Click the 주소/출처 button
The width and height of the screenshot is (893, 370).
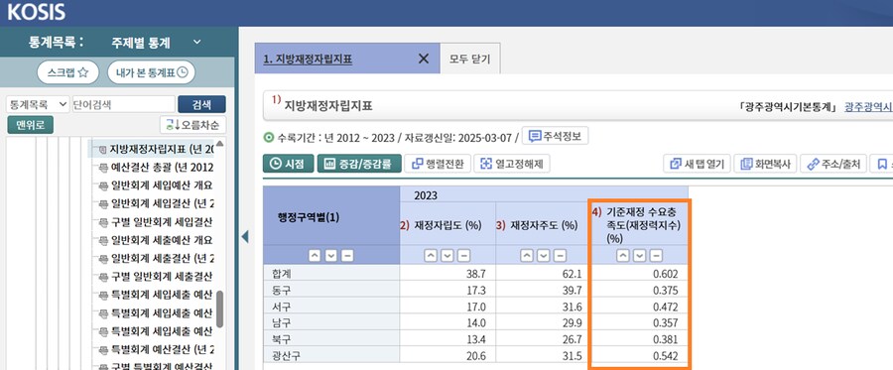coord(833,164)
